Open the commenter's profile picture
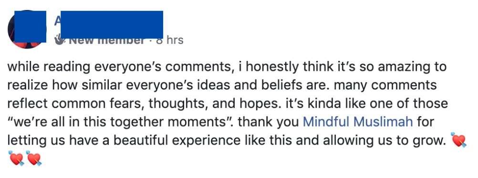 click(x=27, y=29)
